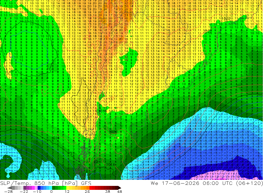Click the '-22' value on the color scale
Viewport: 263px width, 193px height.
(24, 191)
